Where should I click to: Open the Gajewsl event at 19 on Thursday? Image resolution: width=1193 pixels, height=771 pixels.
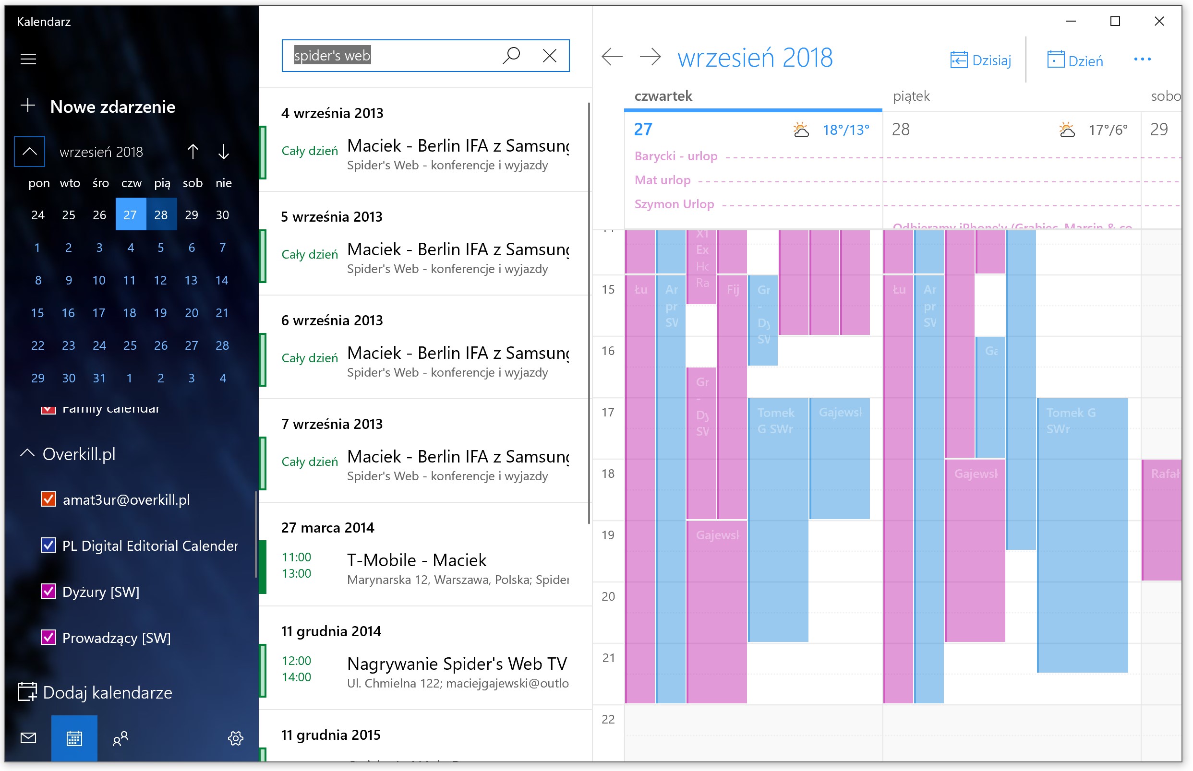(x=716, y=611)
